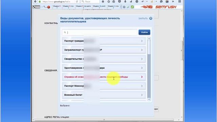Expand chevron on Паспорт гражданина row
Screen dimensions: 217x122
click(x=142, y=41)
